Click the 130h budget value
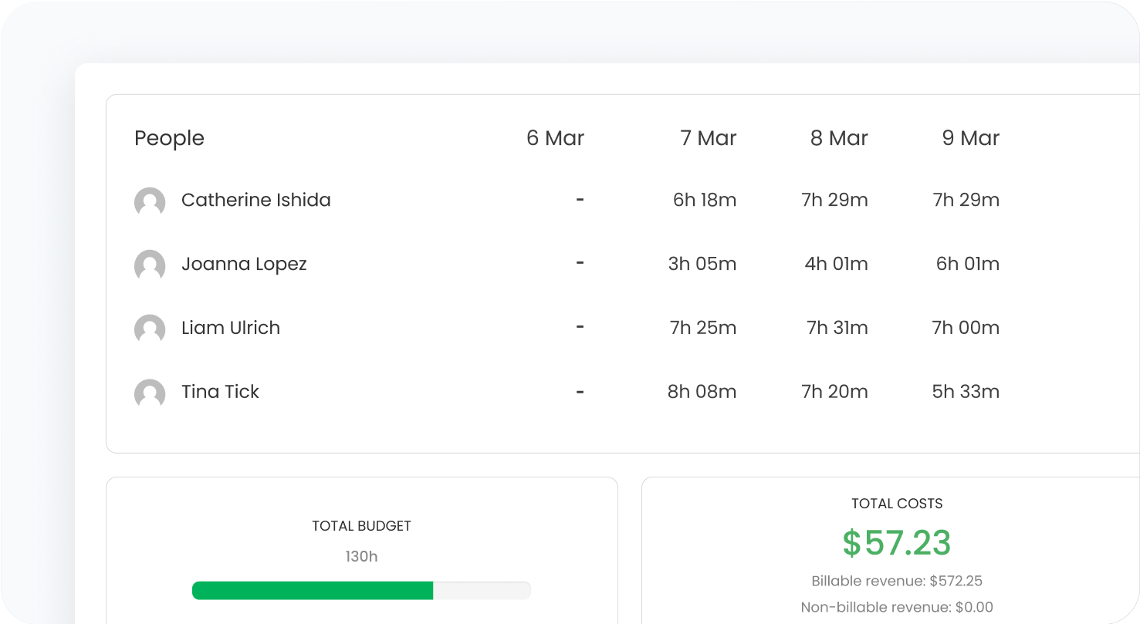The image size is (1140, 624). (x=361, y=556)
